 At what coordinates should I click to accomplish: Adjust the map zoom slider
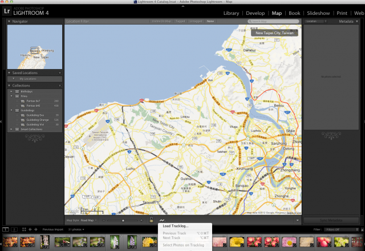coord(123,220)
